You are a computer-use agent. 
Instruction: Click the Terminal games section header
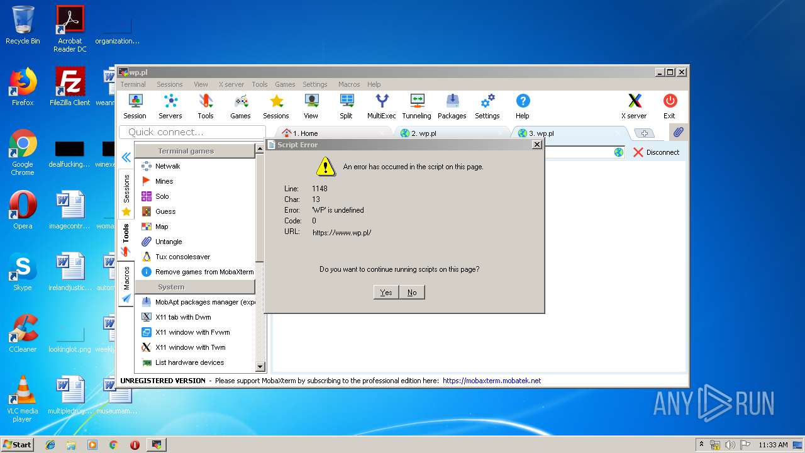point(194,151)
